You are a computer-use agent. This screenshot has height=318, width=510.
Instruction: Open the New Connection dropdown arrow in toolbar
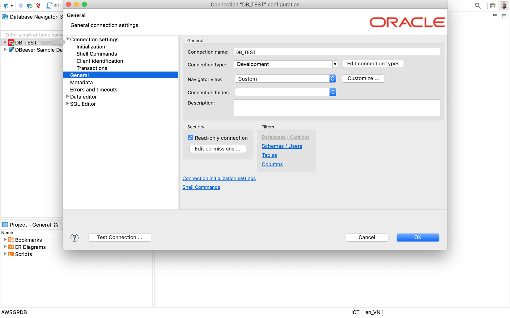click(x=12, y=6)
